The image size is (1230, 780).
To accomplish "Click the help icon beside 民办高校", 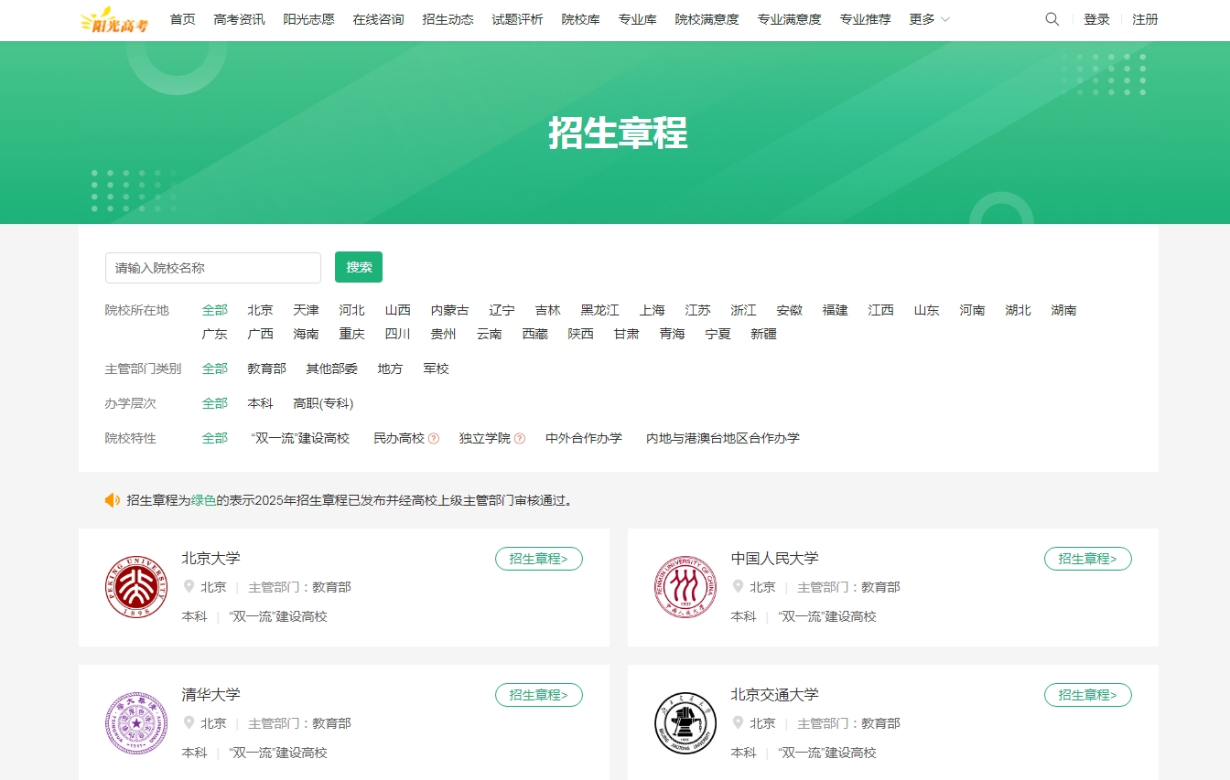I will 434,439.
